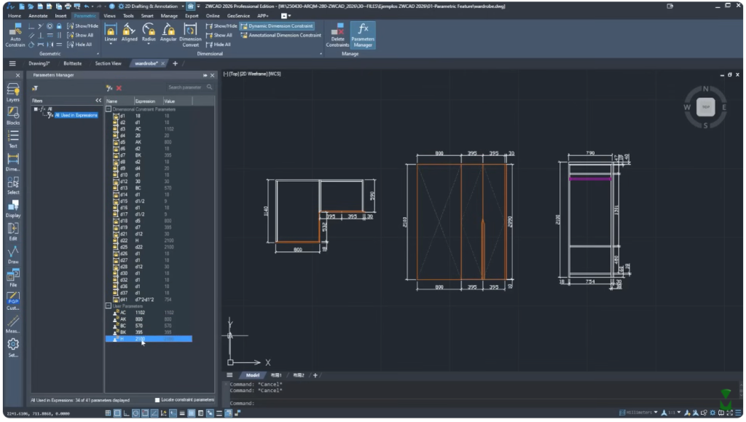Click the Dimension Convert tool
The image size is (746, 422).
click(190, 35)
